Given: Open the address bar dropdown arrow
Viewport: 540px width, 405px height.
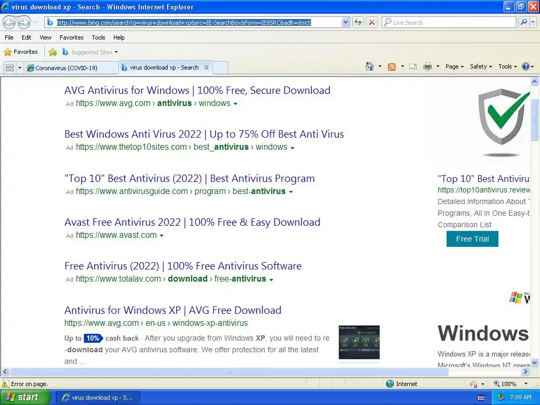Looking at the screenshot, I should [x=345, y=22].
